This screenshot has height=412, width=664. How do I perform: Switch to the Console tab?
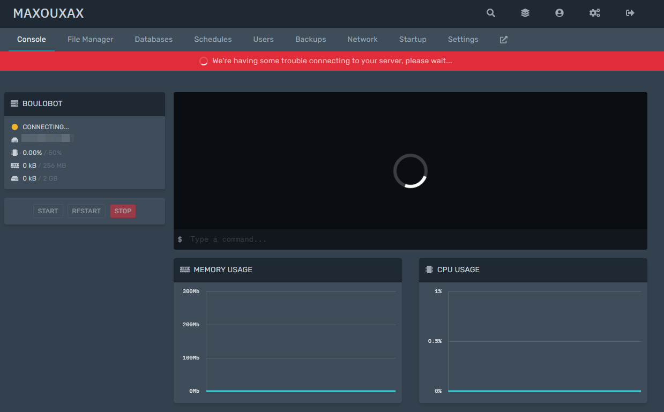pos(32,40)
